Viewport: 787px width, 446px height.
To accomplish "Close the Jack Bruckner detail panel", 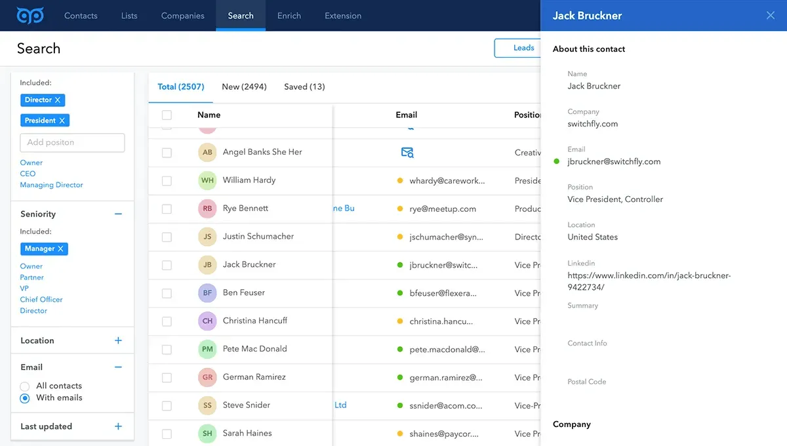I will [x=770, y=15].
